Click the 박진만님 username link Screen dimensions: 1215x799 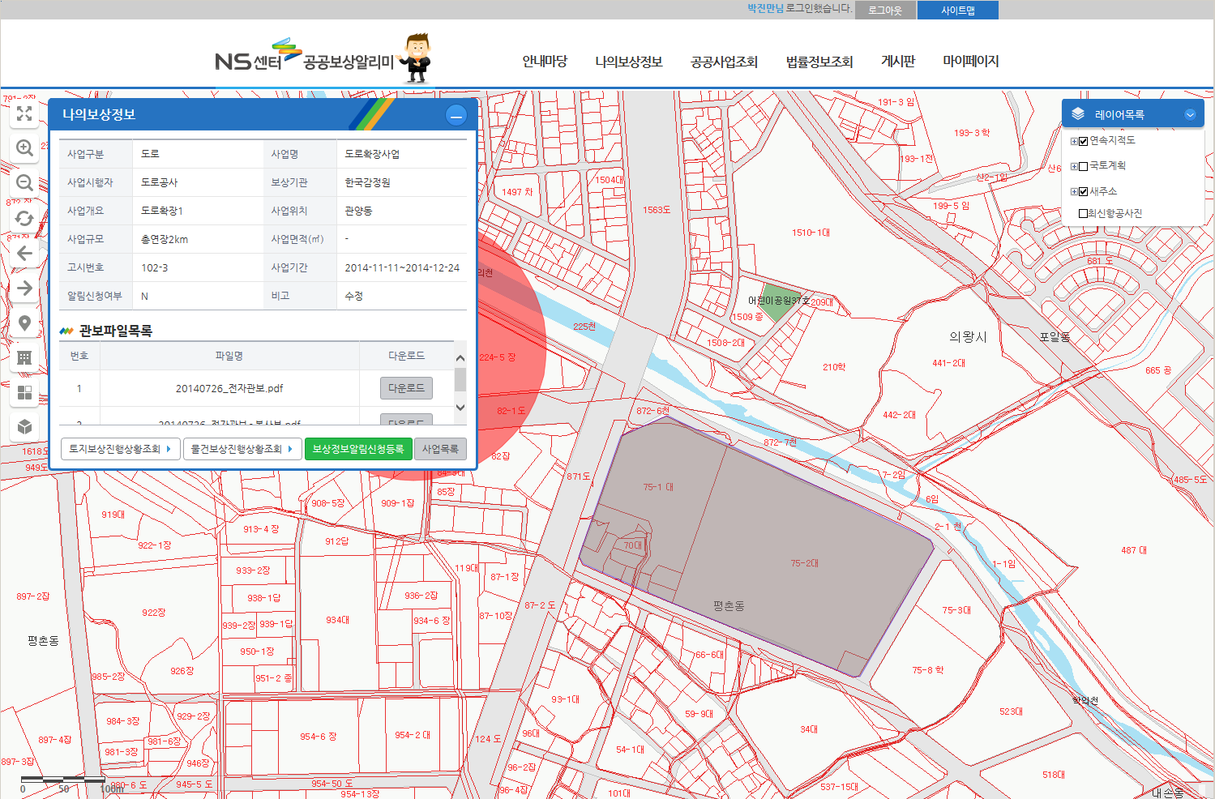coord(765,9)
